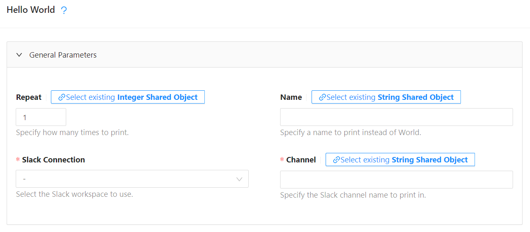530x232 pixels.
Task: Click the Name field label
Action: click(291, 97)
